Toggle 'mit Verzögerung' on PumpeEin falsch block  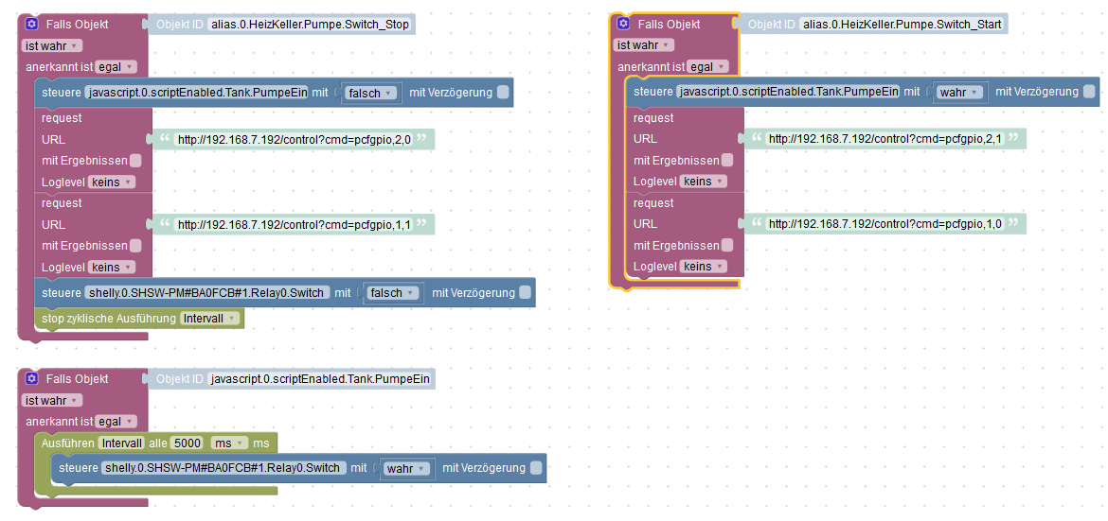pyautogui.click(x=503, y=93)
